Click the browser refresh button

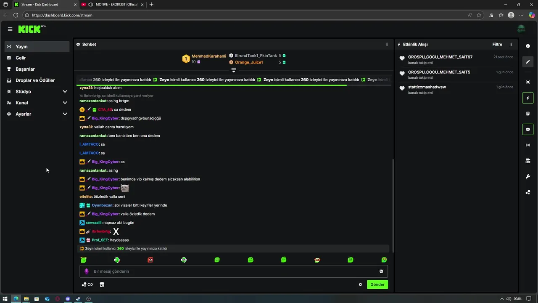16,15
